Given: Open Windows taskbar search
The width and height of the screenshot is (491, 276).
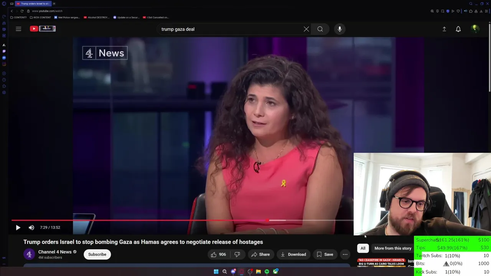Looking at the screenshot, I should coord(224,271).
